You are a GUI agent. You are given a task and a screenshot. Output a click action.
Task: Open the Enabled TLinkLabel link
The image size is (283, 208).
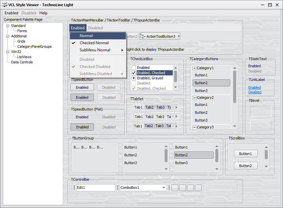(254, 87)
